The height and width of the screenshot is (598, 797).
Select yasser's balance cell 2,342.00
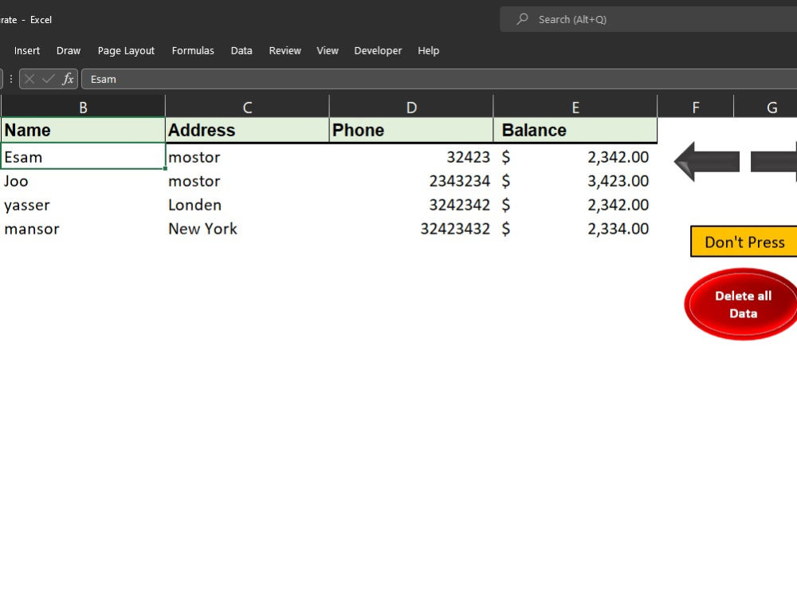point(575,205)
